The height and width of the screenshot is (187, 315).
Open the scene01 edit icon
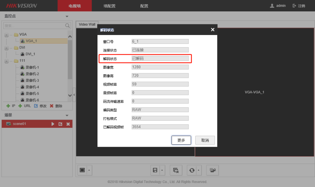coord(60,124)
